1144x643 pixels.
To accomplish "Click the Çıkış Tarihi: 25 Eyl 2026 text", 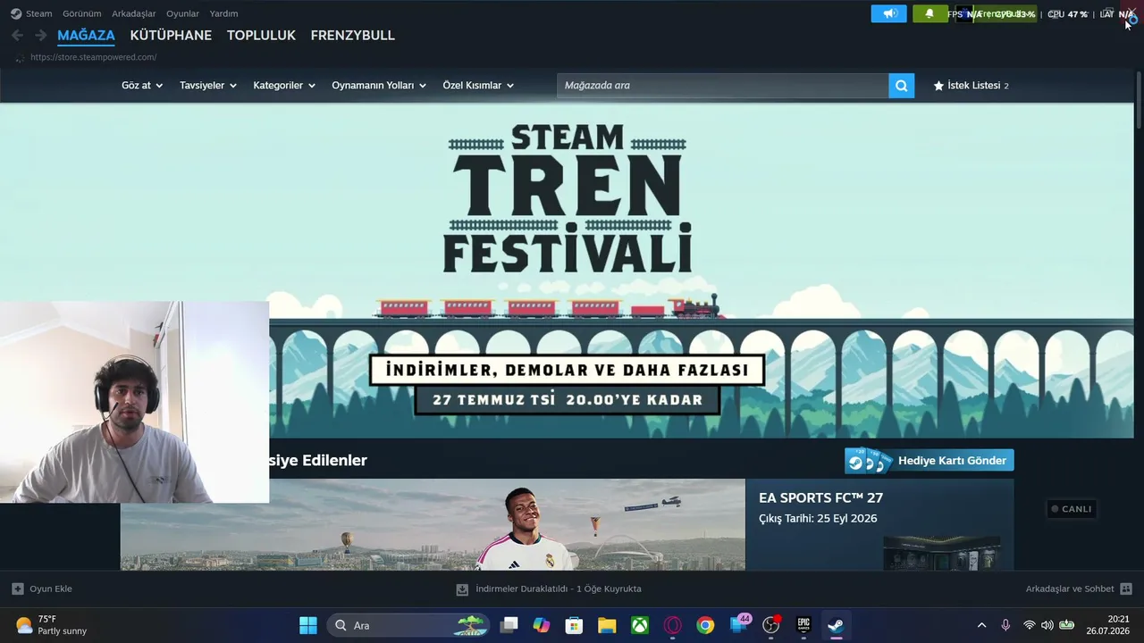I will pos(818,519).
